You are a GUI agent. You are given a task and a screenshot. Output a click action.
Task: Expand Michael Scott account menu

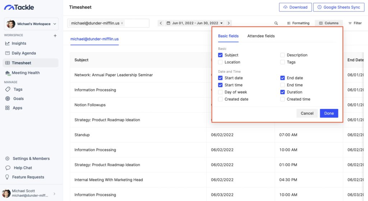coord(55,194)
